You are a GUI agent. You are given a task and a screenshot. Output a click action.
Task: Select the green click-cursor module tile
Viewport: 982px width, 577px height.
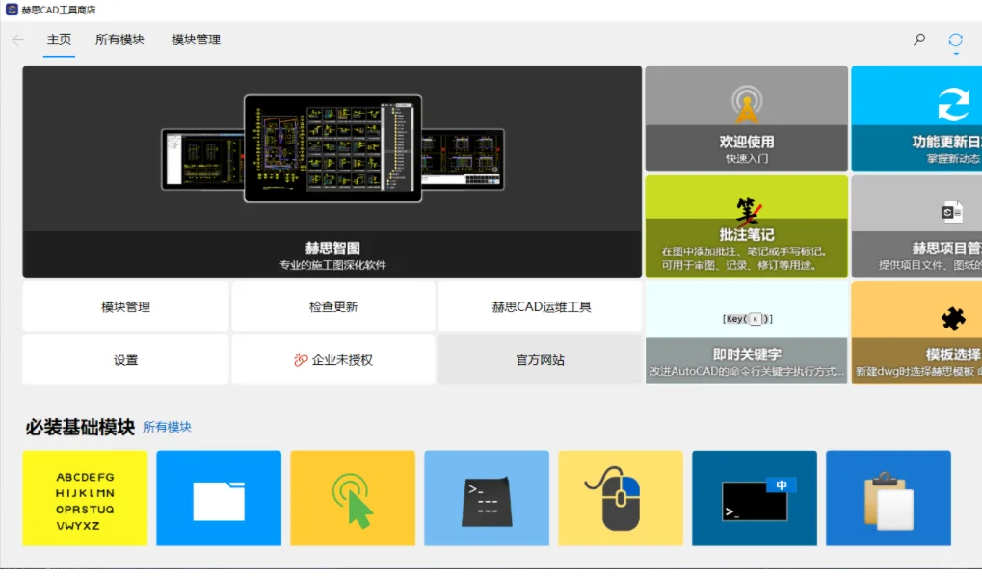[x=352, y=498]
